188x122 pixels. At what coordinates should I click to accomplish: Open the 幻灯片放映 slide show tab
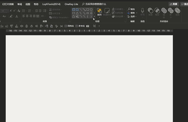click(x=8, y=4)
